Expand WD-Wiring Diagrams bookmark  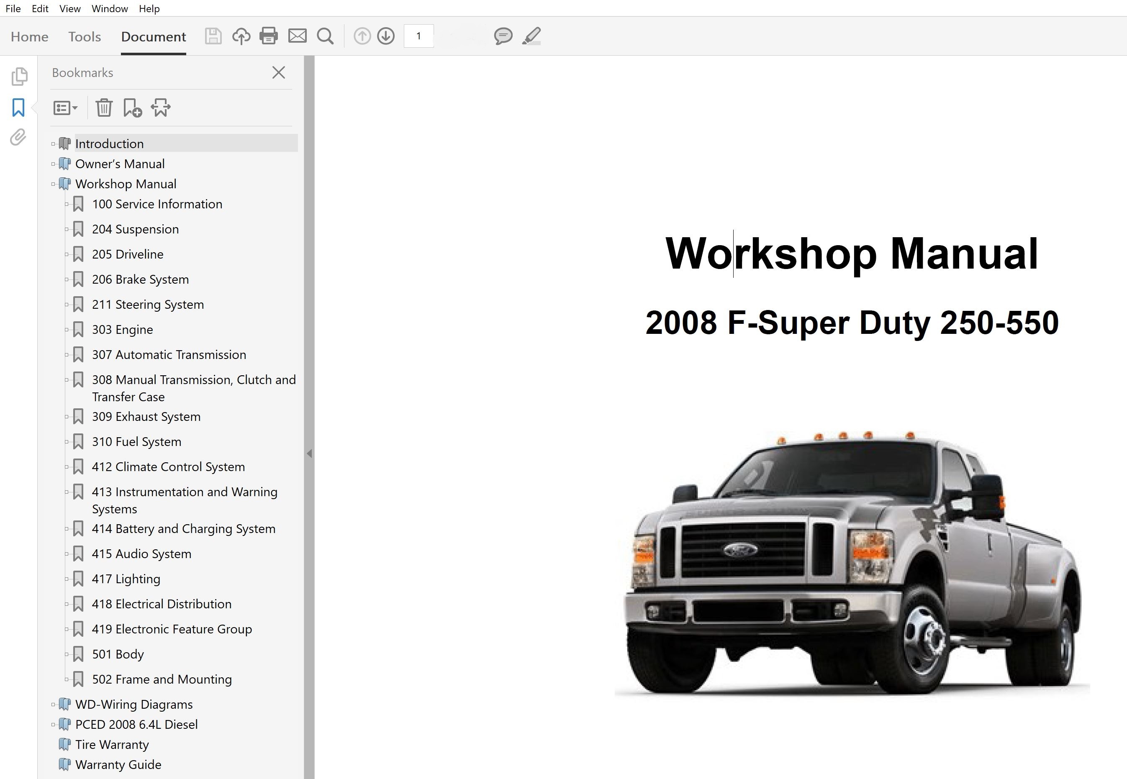pos(53,705)
